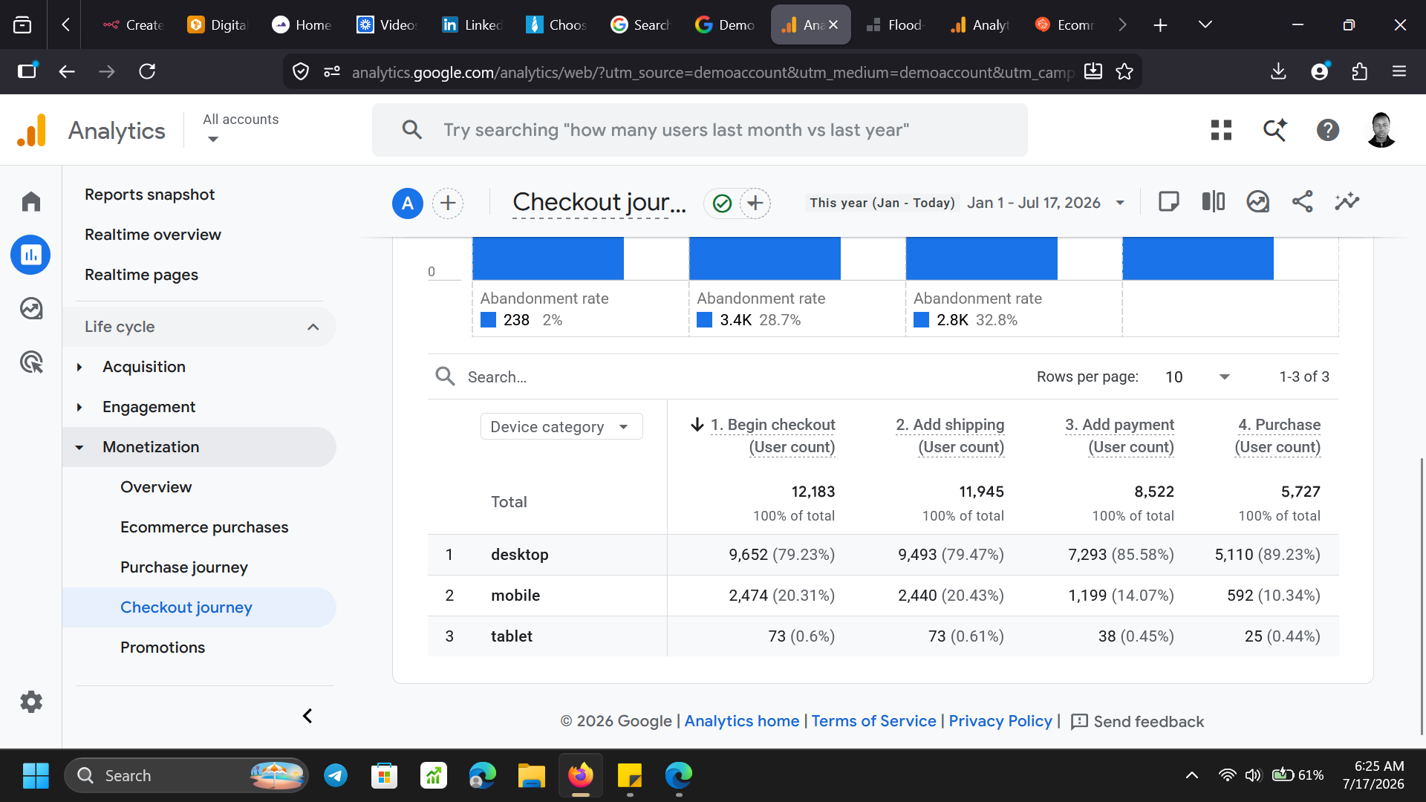The width and height of the screenshot is (1426, 802).
Task: Open Firefox extensions puzzle icon
Action: 1359,71
